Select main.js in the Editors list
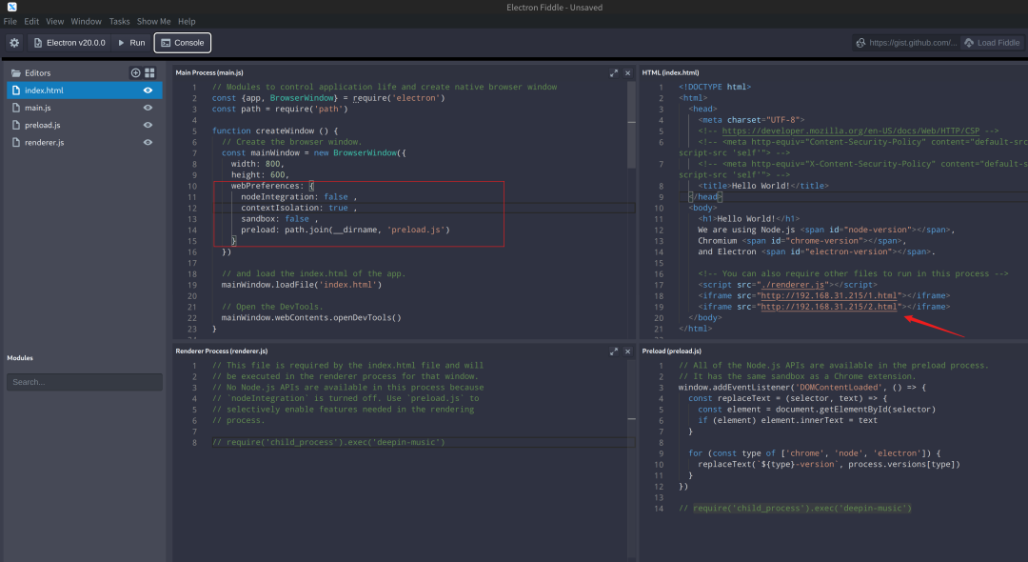Viewport: 1028px width, 562px height. (x=84, y=108)
